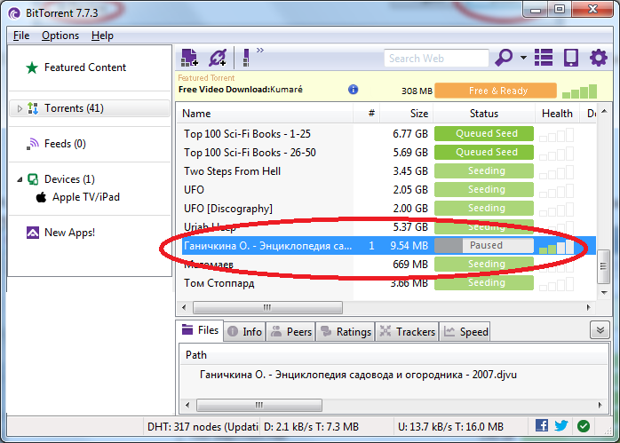
Task: Click the featured torrent info icon
Action: pos(354,90)
